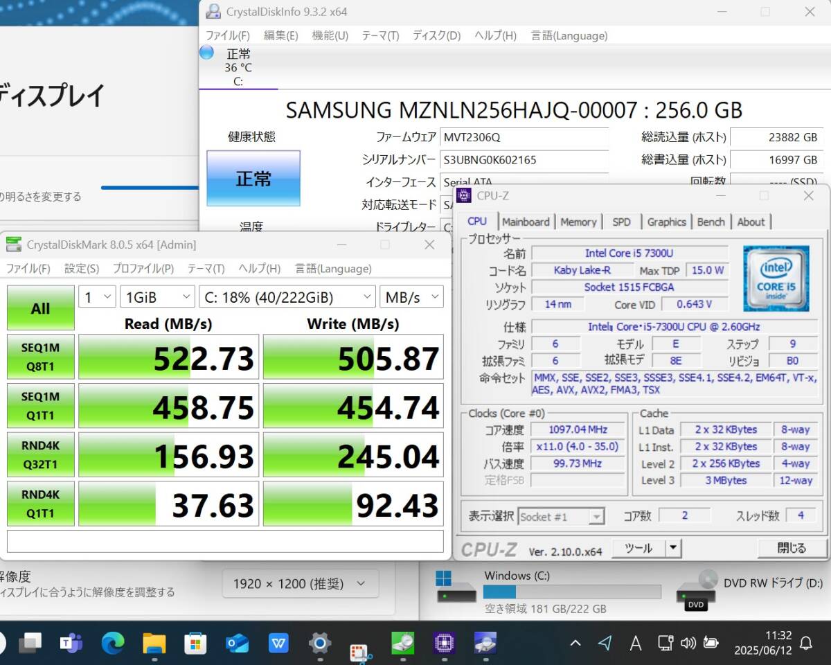The width and height of the screenshot is (831, 665).
Task: Start the RND4K Q32T1 test
Action: pyautogui.click(x=41, y=454)
